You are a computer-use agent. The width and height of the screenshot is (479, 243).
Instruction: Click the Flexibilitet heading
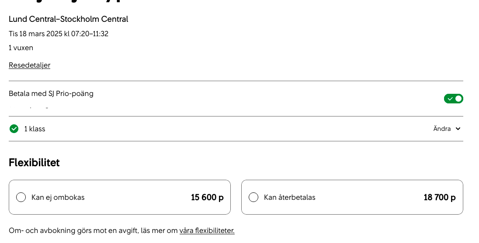pyautogui.click(x=34, y=162)
